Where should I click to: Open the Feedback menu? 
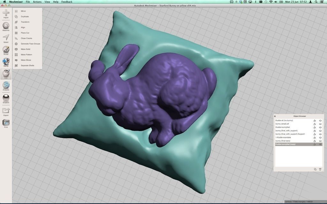coord(67,2)
